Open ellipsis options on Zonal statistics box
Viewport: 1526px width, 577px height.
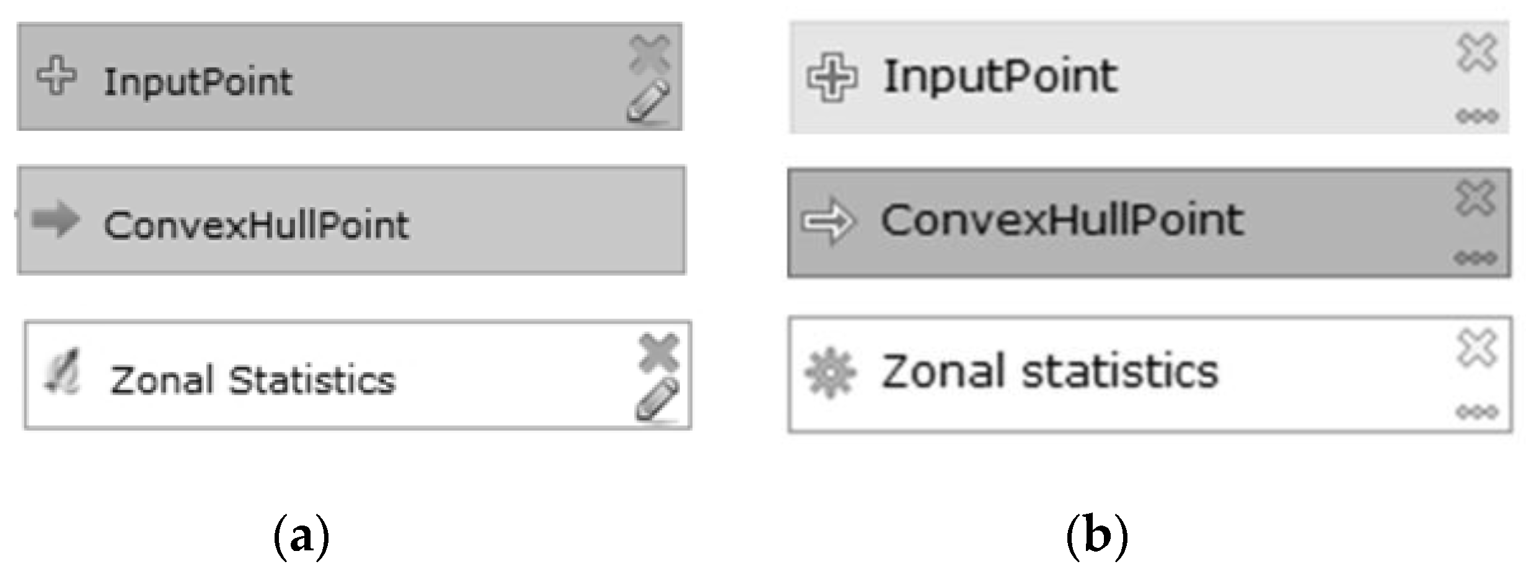coord(1477,412)
